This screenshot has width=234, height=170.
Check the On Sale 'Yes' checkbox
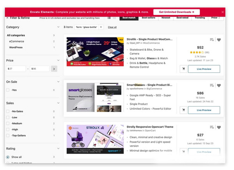click(x=8, y=90)
